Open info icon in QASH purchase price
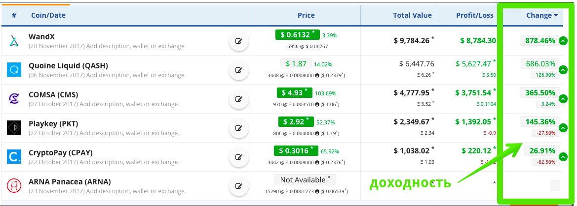Image resolution: width=577 pixels, height=206 pixels. tap(317, 76)
